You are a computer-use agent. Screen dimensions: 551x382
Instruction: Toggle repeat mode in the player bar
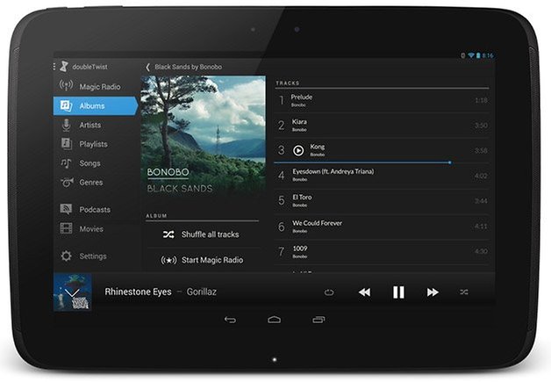point(329,292)
